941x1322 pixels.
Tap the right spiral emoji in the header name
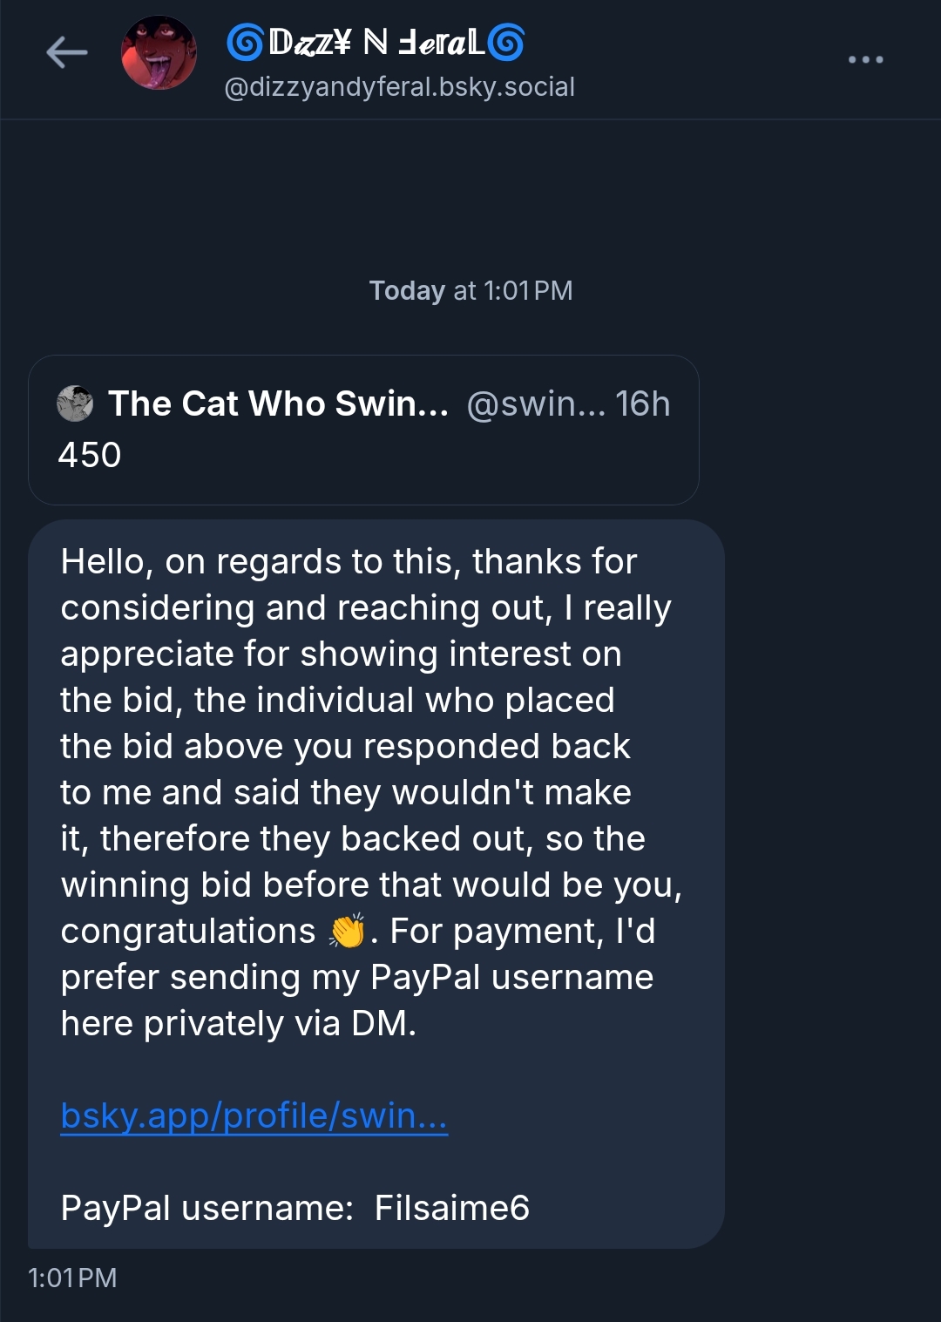pyautogui.click(x=506, y=42)
